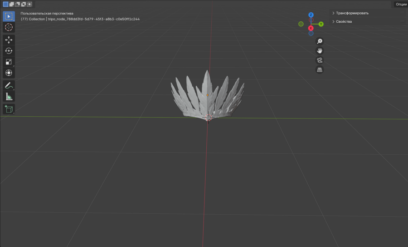Enable the first 'set new selection' mode icon

[5, 4]
